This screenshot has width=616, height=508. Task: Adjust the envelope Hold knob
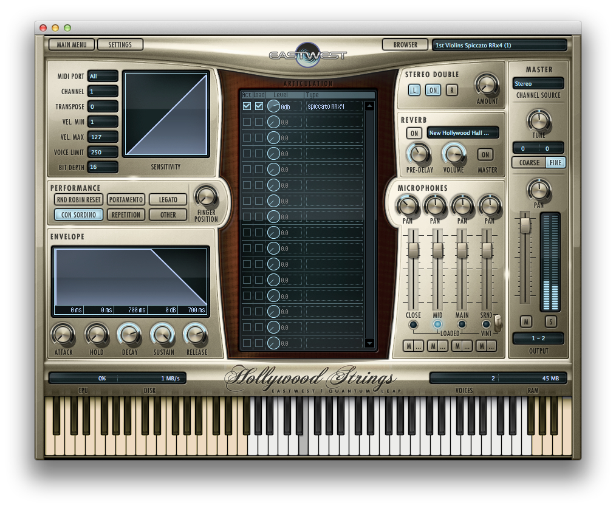[x=97, y=335]
